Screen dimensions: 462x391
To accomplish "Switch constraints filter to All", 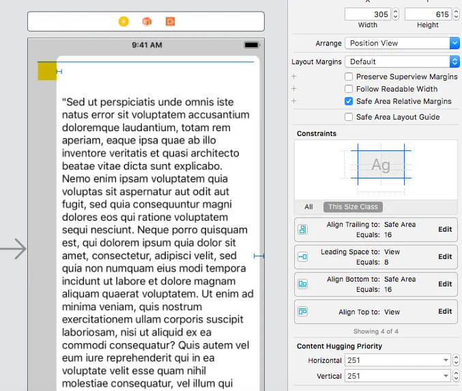I will (308, 207).
